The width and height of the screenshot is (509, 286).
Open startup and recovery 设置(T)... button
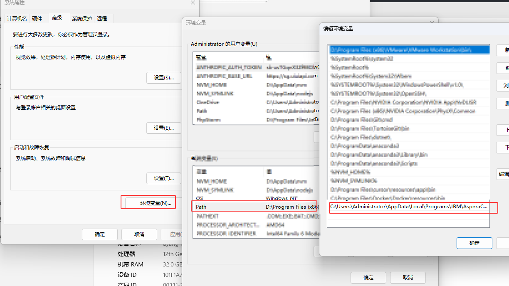pyautogui.click(x=164, y=178)
